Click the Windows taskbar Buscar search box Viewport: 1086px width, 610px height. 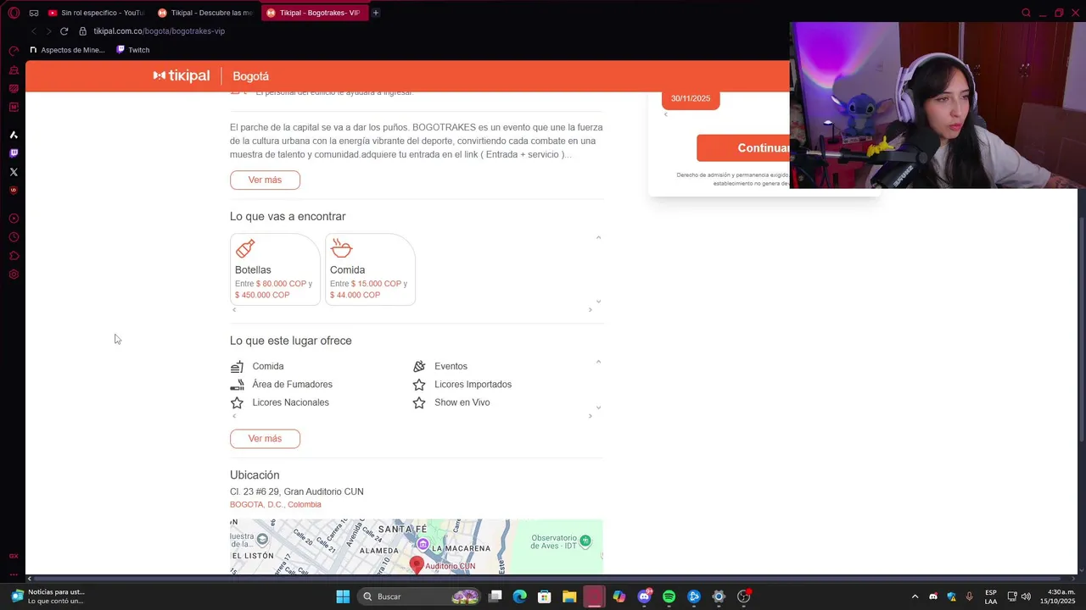coord(420,596)
